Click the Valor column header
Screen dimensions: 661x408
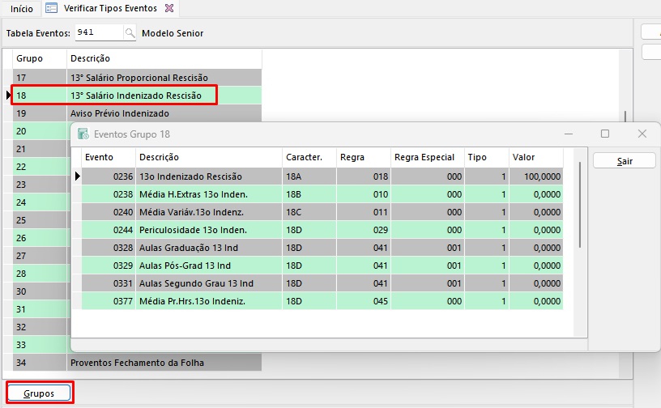[x=535, y=157]
